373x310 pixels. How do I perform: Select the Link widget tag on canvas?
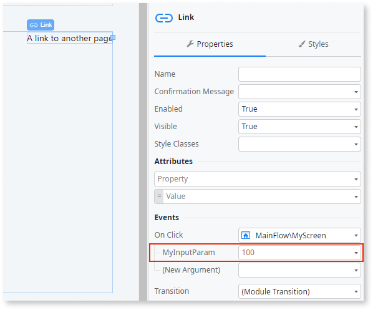click(41, 25)
